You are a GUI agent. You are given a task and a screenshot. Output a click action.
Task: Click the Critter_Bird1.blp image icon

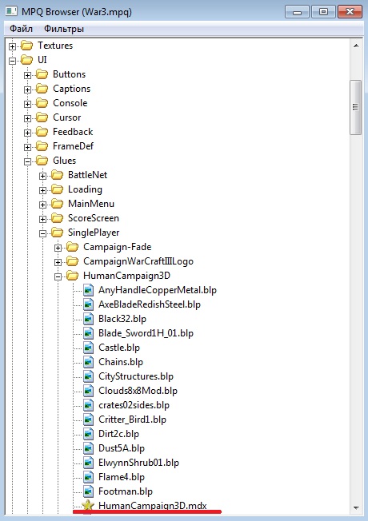pos(88,420)
